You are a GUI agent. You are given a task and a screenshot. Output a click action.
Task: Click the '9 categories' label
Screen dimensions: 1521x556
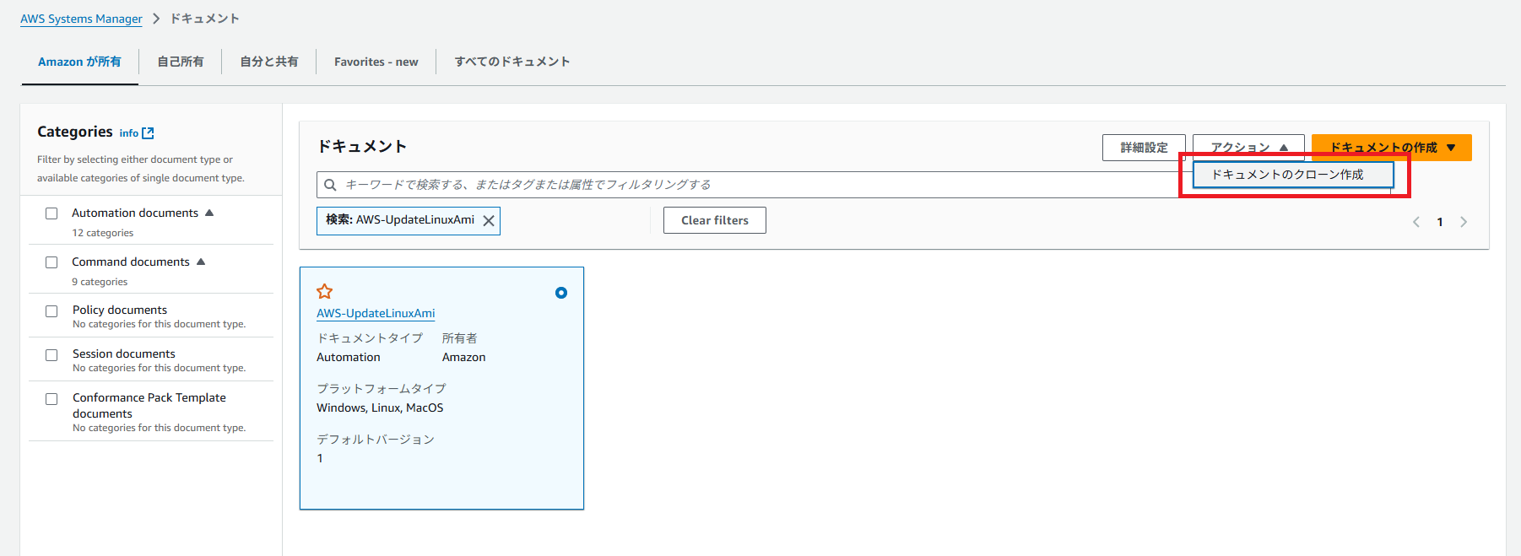[x=100, y=282]
